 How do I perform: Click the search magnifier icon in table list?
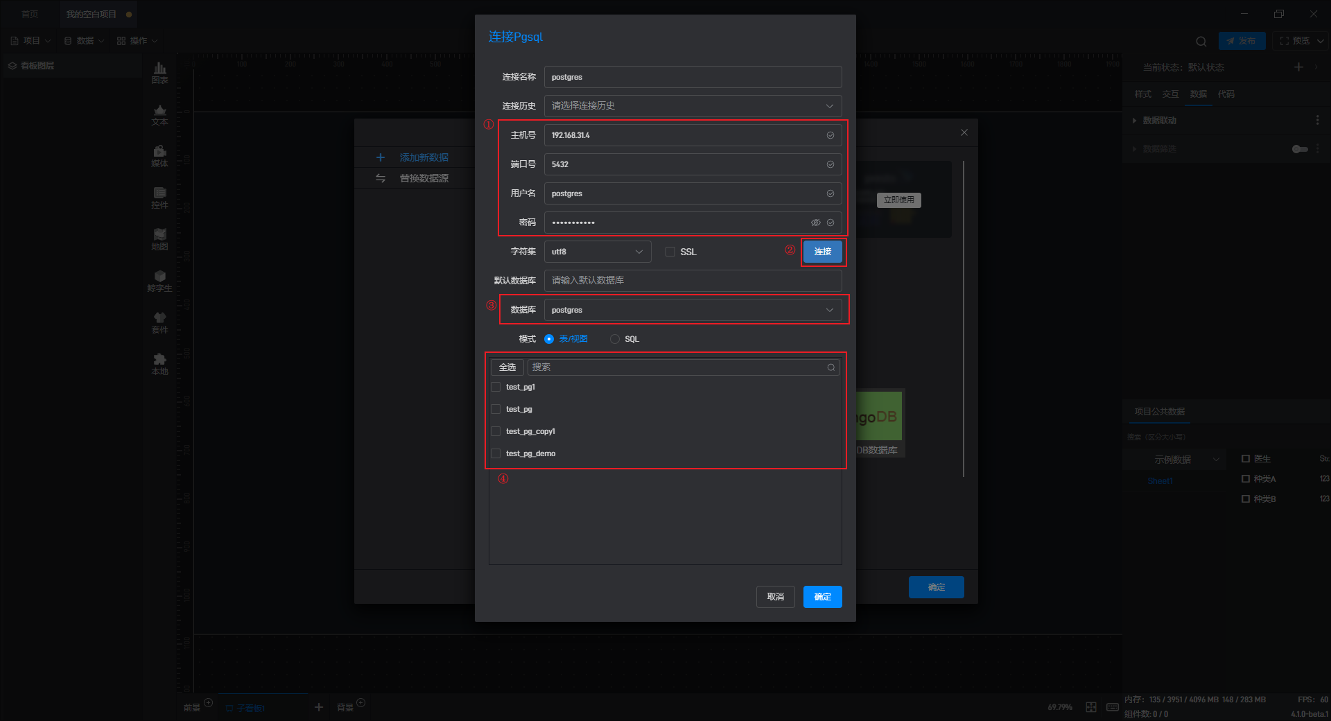[830, 367]
